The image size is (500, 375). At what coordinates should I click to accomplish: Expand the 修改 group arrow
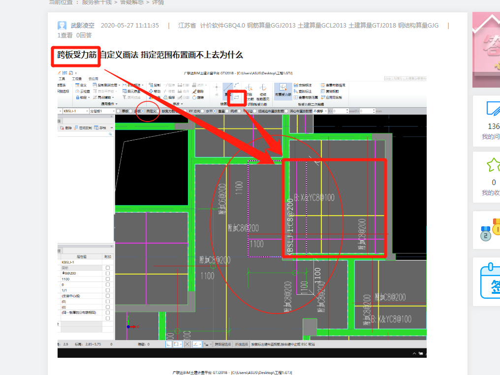[182, 104]
